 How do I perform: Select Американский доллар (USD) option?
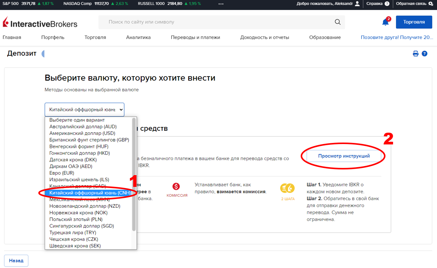[x=82, y=133]
